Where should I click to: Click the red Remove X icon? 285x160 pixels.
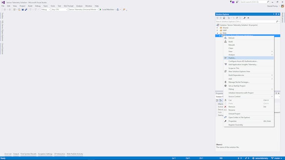pos(225,107)
